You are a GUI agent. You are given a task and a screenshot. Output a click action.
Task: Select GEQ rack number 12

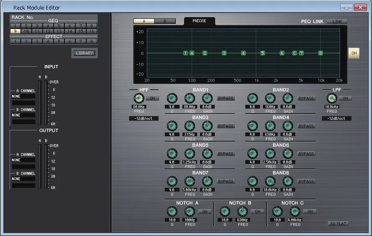point(48,31)
